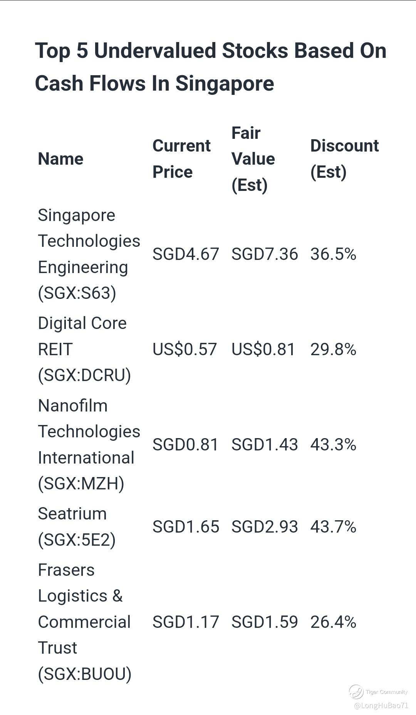Screen dimensions: 416x715
Task: Click the Tiger Community watermark text
Action: (x=386, y=692)
